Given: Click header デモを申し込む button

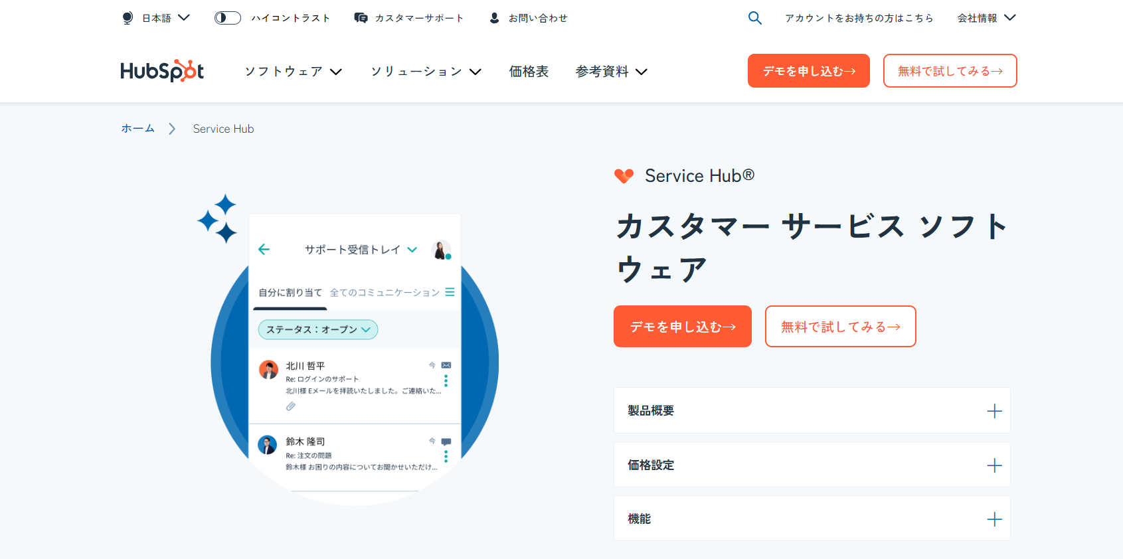Looking at the screenshot, I should pyautogui.click(x=809, y=70).
